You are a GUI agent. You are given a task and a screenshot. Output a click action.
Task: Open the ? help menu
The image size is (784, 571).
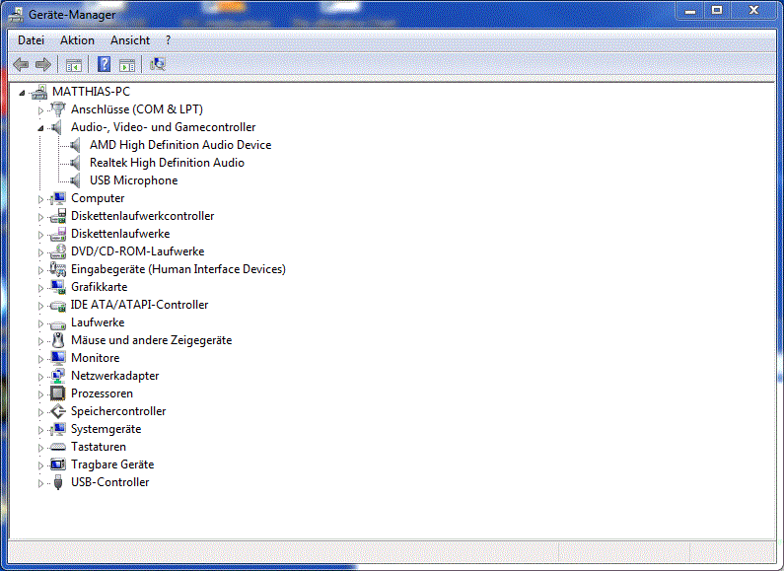click(168, 40)
